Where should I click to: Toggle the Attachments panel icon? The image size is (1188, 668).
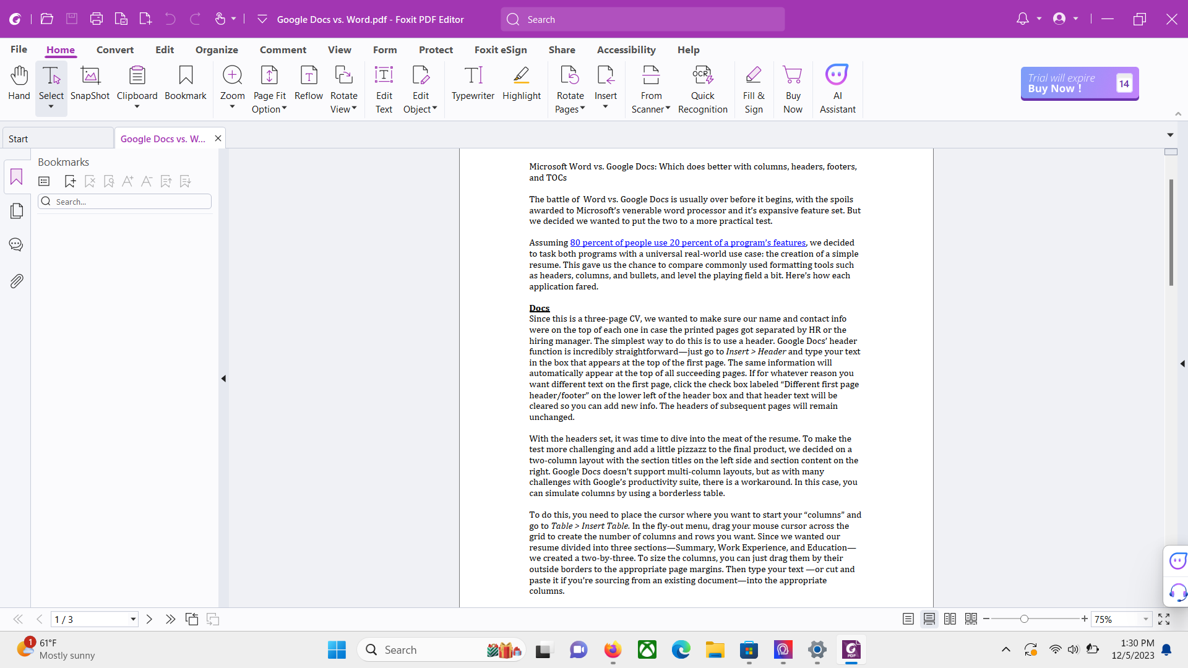[x=16, y=281]
